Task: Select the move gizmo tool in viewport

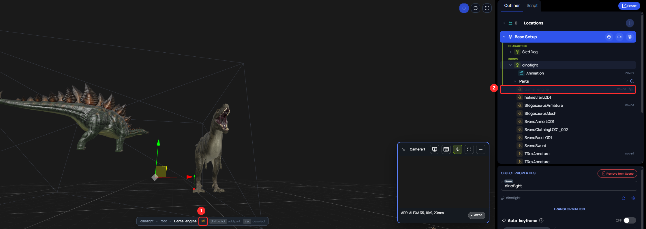Action: coord(464,8)
